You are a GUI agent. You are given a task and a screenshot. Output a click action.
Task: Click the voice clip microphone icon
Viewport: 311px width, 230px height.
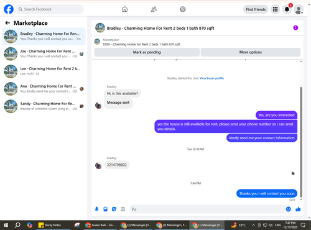click(96, 209)
